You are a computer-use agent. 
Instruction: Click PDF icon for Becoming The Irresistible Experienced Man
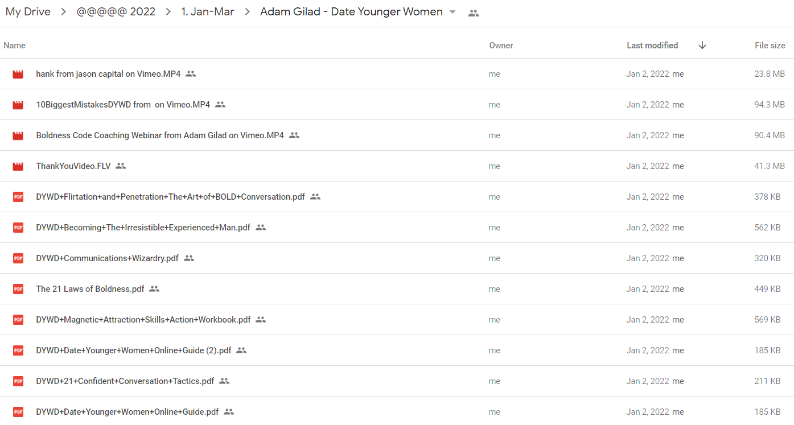point(18,228)
